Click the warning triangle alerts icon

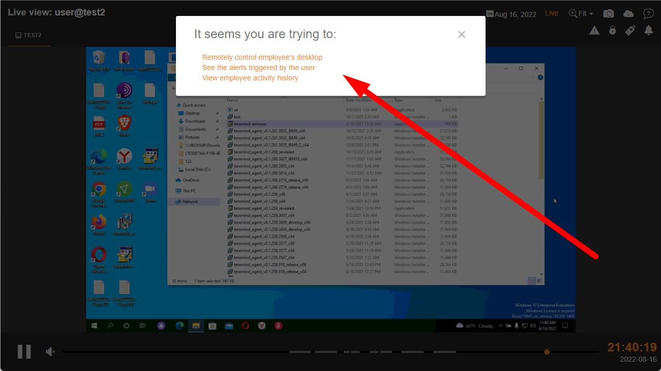[594, 30]
